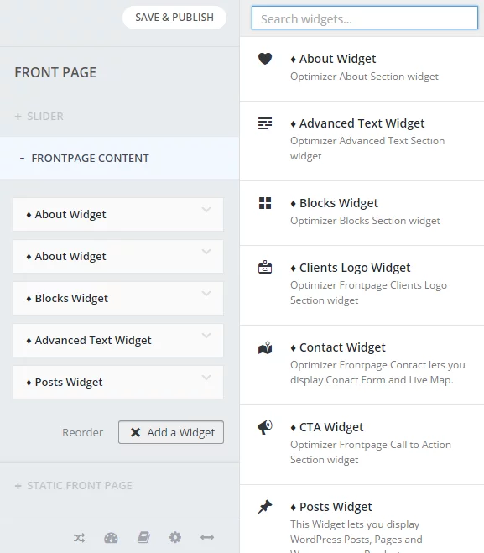Expand the Posts Widget chevron in sidebar

point(206,378)
